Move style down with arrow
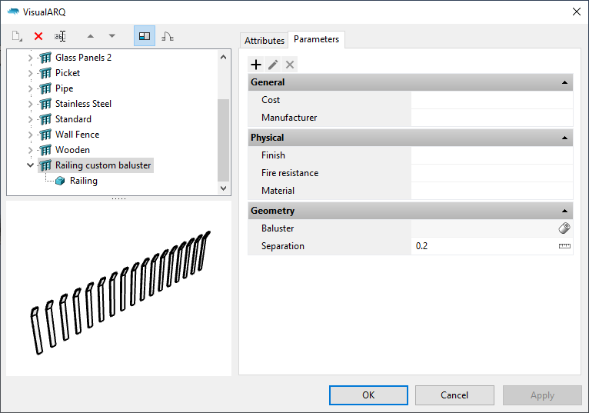589x413 pixels. (112, 36)
